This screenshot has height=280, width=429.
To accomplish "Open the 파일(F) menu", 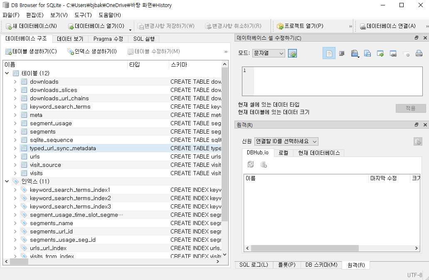I will 11,15.
